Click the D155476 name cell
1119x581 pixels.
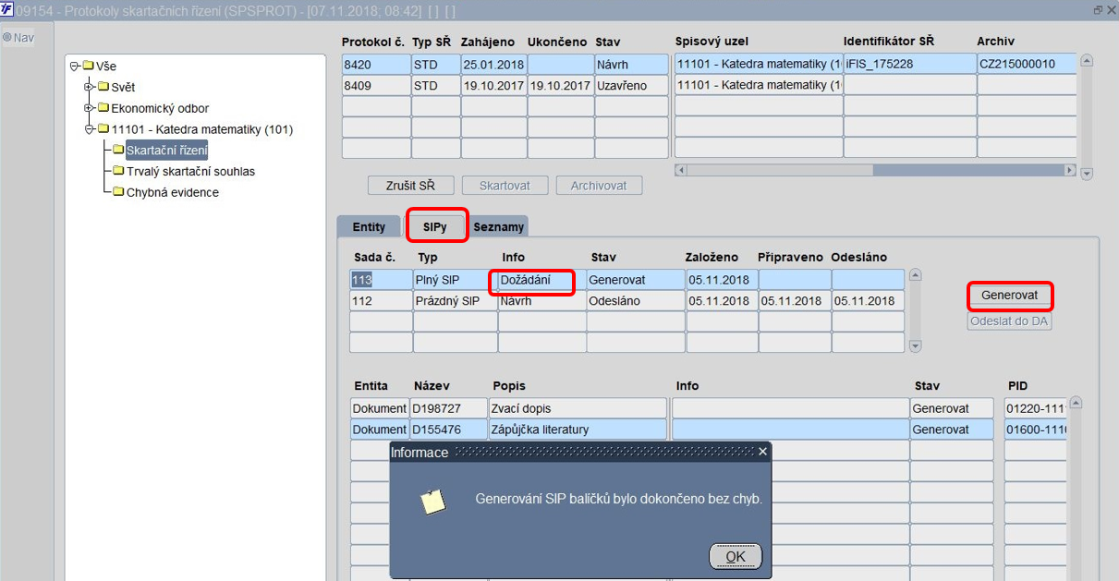click(x=448, y=429)
